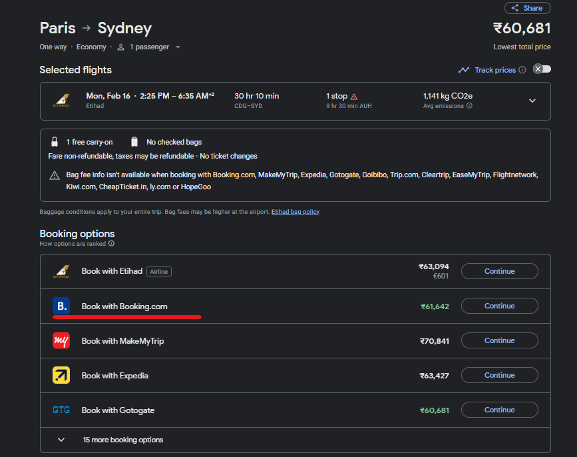Screen dimensions: 577x457
Task: Click the 1 free carry-on text
Action: pyautogui.click(x=89, y=142)
